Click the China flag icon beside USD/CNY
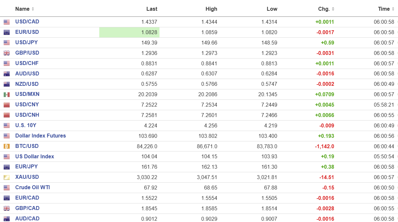 pos(7,105)
